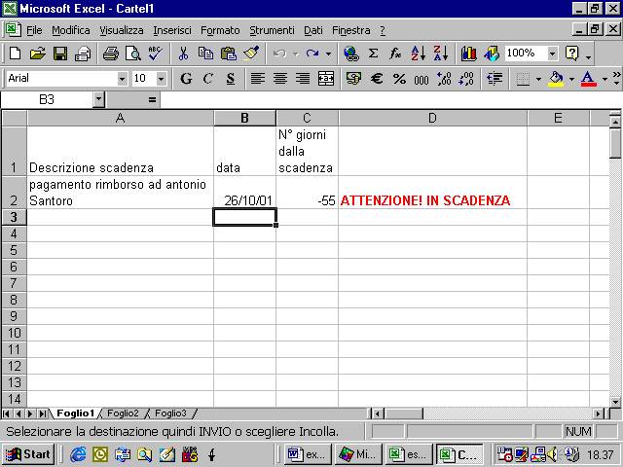This screenshot has height=467, width=623.
Task: Sort descending Z to A
Action: point(441,54)
